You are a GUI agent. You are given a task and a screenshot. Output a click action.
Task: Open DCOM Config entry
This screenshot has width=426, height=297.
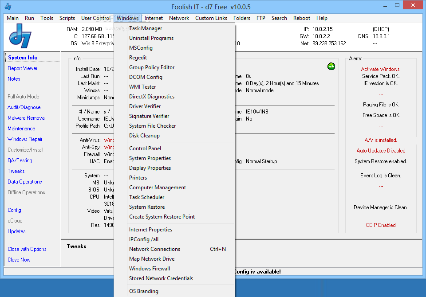pos(174,77)
